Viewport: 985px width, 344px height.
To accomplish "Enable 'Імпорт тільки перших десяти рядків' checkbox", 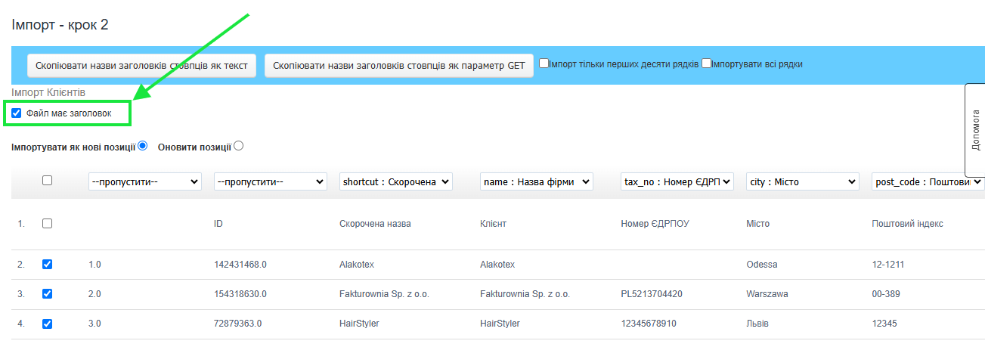I will (x=544, y=64).
